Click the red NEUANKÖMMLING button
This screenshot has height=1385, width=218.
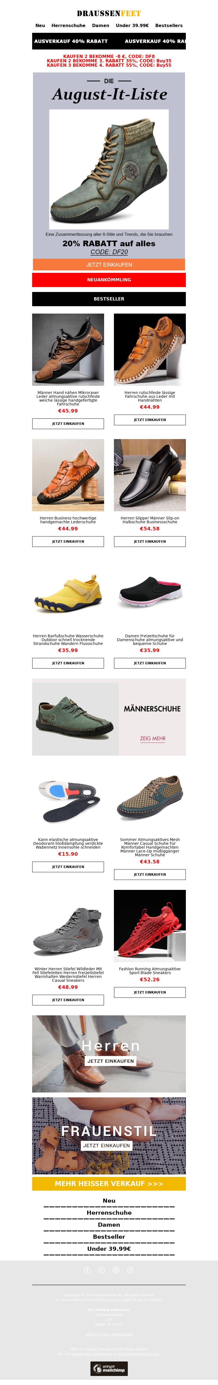109,280
